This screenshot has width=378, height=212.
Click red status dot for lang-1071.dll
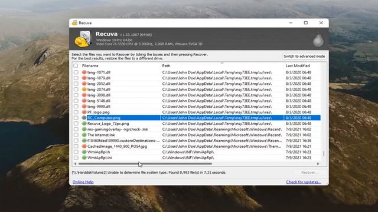tap(84, 72)
